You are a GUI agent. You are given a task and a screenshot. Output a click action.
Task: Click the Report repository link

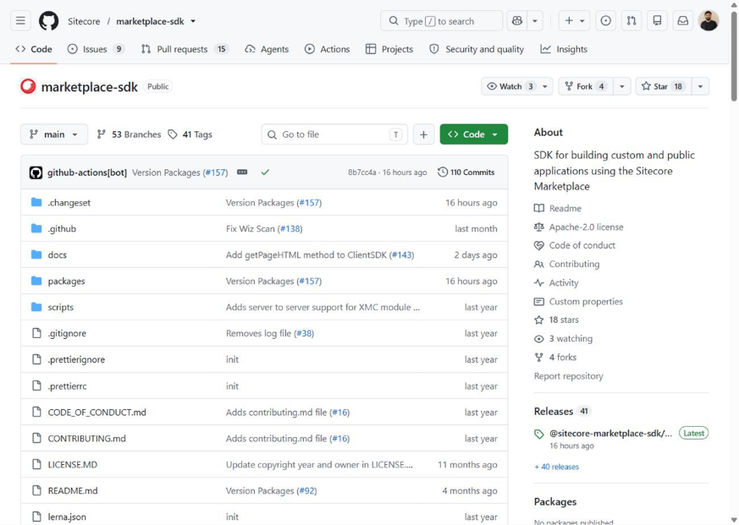[568, 375]
